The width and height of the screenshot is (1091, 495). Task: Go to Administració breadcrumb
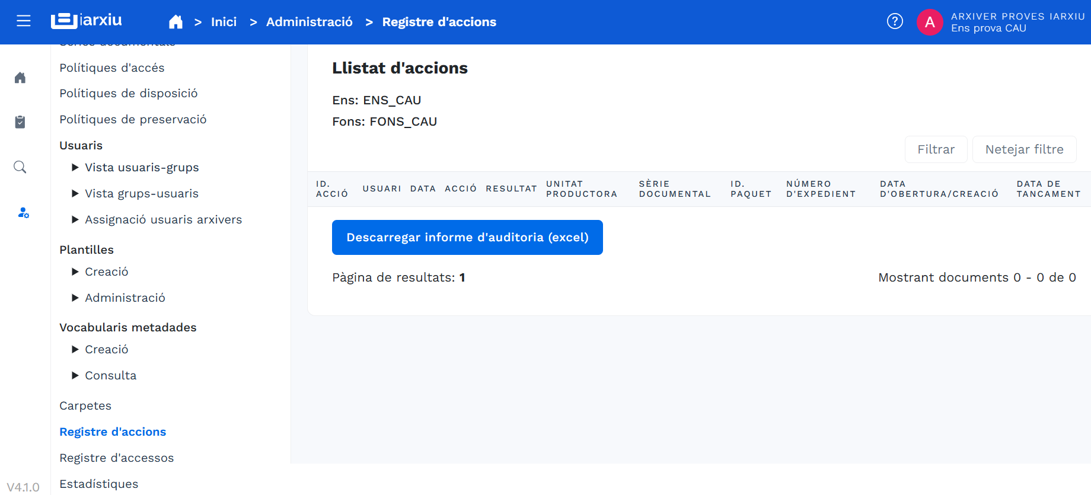[309, 22]
